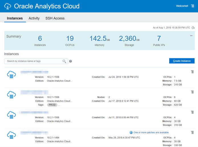Open blurred name of 2-node instance
Screen dimensions: 198x147
(34, 92)
